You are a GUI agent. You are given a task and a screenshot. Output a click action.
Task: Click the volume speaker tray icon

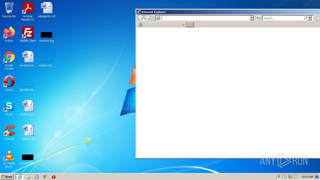tap(284, 177)
